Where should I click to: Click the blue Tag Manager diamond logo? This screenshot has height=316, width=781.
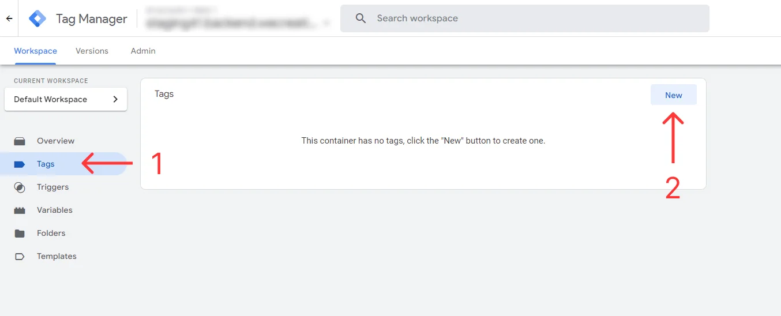click(38, 18)
